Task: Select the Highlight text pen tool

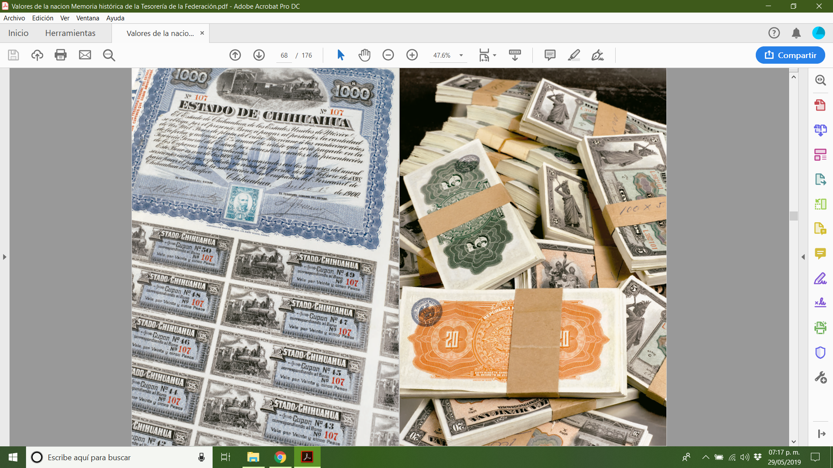Action: tap(574, 55)
